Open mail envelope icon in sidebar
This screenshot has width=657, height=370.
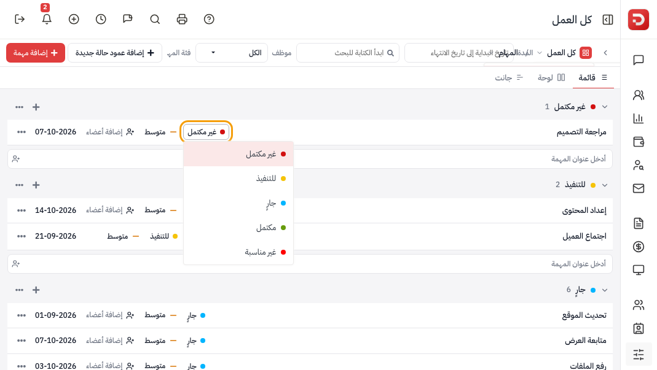(x=639, y=188)
